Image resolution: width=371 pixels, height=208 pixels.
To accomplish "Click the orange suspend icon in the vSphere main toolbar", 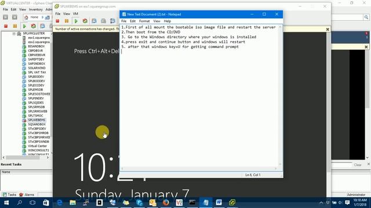I will [x=15, y=26].
